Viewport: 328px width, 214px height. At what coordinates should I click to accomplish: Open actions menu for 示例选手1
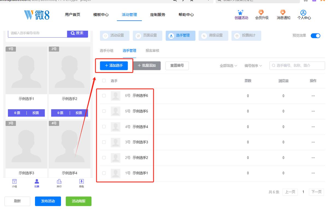[313, 173]
